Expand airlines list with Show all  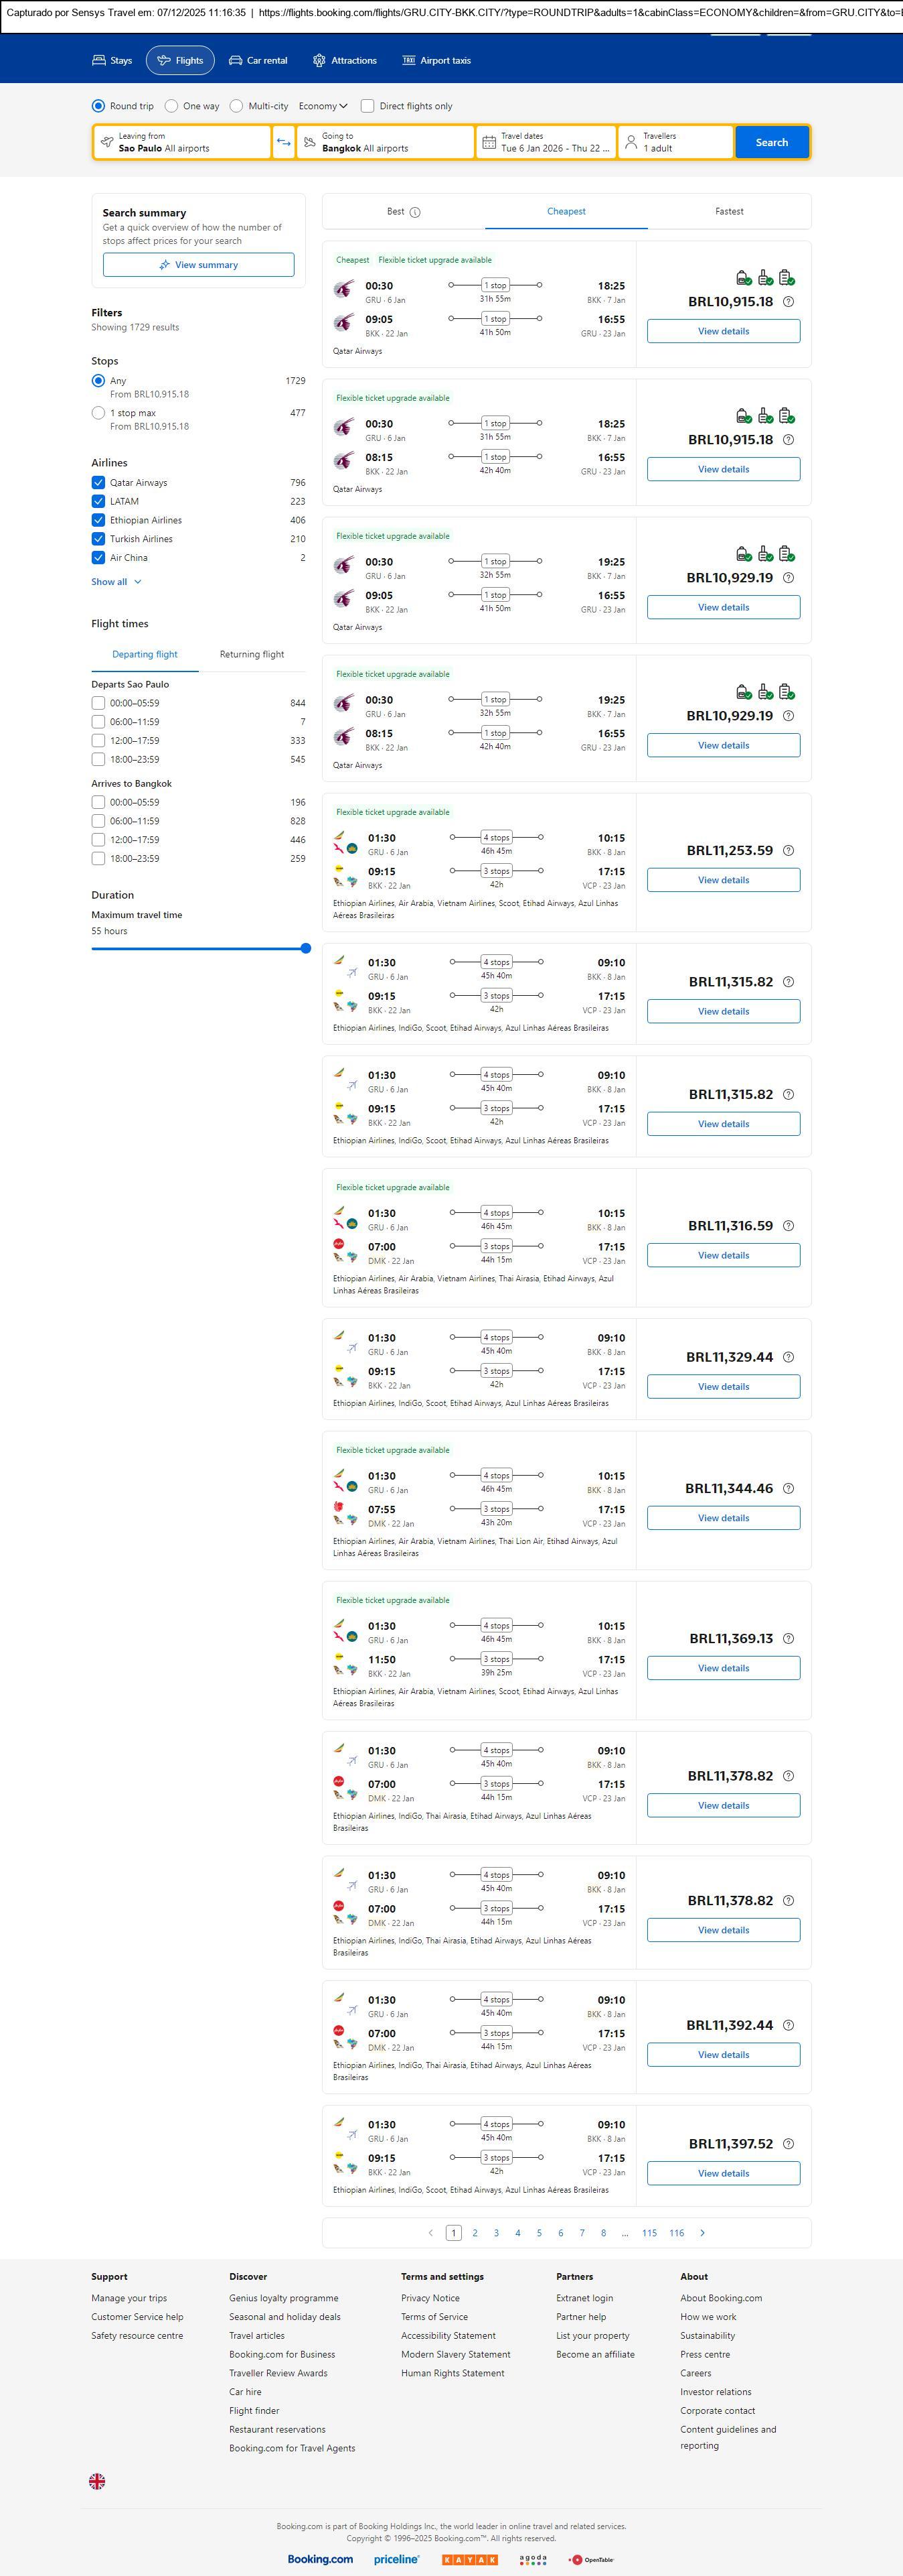pyautogui.click(x=116, y=582)
